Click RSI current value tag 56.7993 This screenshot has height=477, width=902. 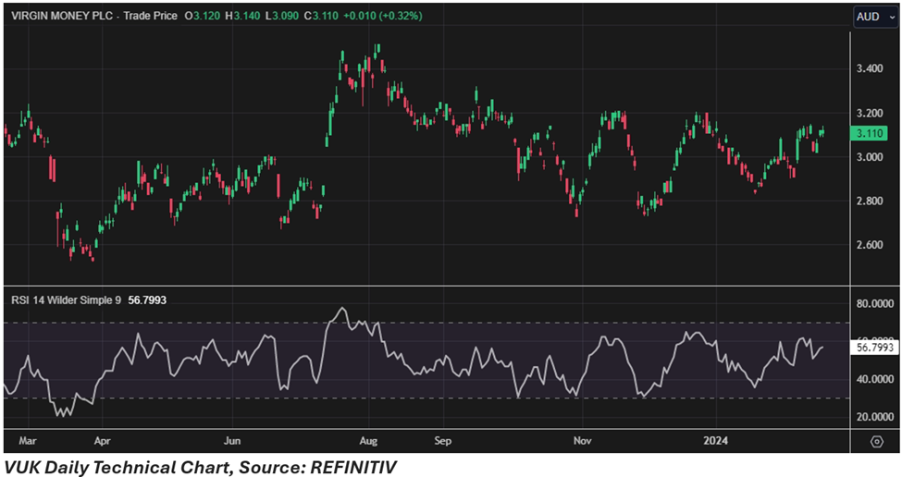coord(874,347)
